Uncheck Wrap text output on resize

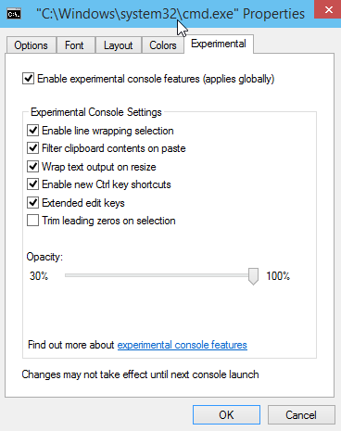click(32, 167)
